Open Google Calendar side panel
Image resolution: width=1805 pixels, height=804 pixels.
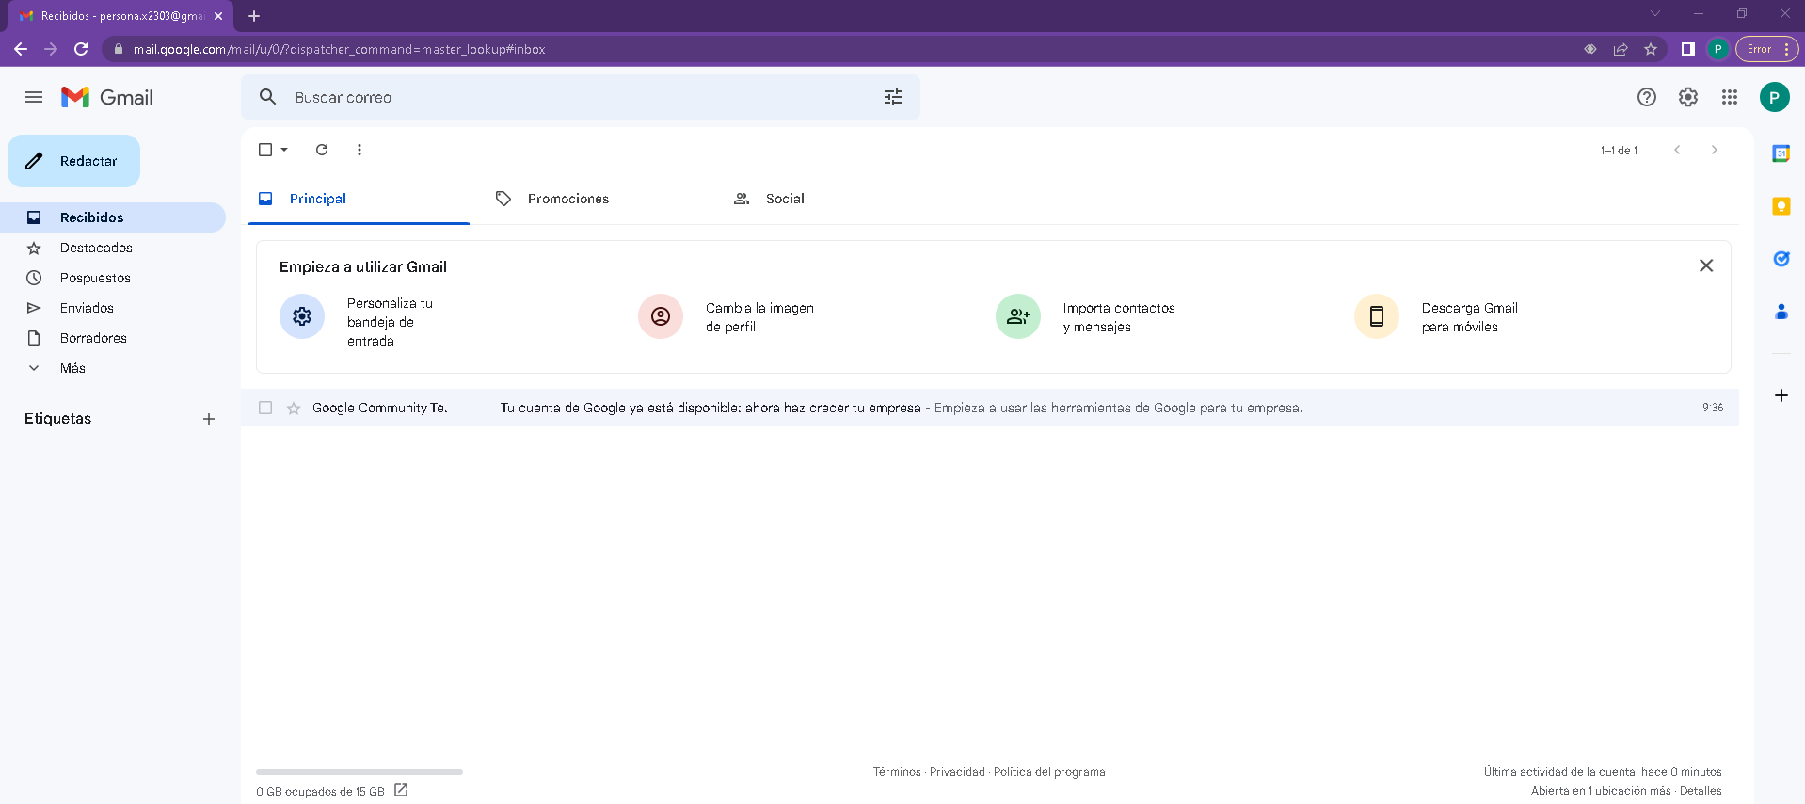[x=1781, y=153]
